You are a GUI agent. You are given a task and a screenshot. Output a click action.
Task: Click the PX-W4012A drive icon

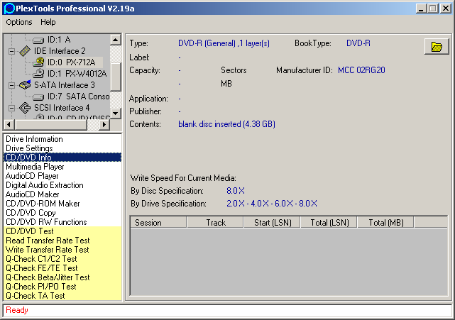(38, 73)
